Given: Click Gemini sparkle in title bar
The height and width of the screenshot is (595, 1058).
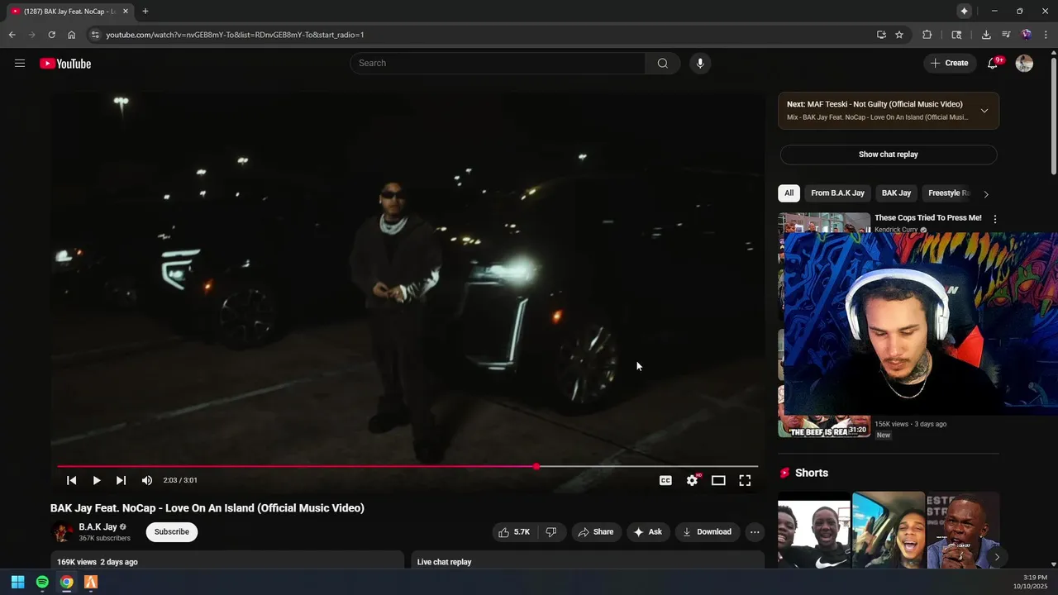Looking at the screenshot, I should [x=964, y=12].
